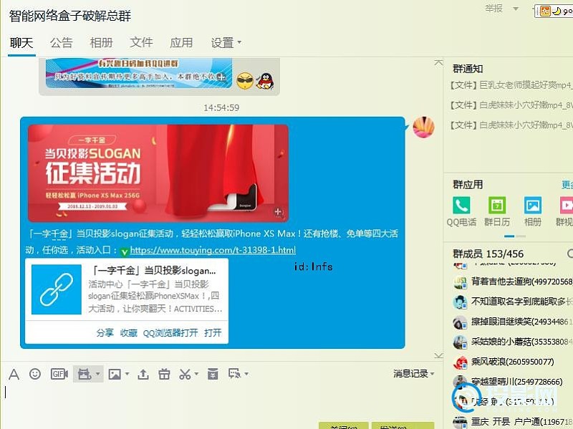Viewport: 573px width, 429px height.
Task: Select member 背着吉他去遛狗
Action: pos(513,281)
